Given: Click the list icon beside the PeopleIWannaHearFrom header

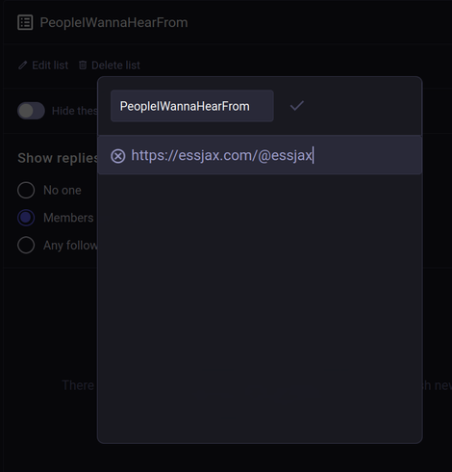Looking at the screenshot, I should (x=25, y=22).
